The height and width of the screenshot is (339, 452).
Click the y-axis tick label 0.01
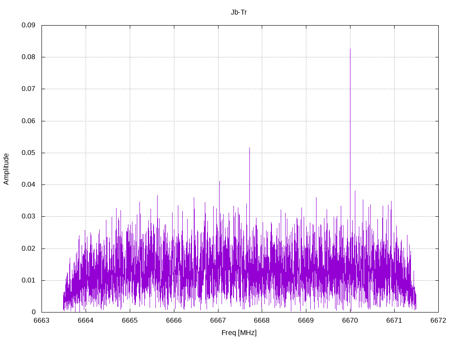click(29, 280)
